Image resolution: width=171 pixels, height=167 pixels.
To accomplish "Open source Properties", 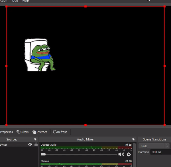I will 6,132.
